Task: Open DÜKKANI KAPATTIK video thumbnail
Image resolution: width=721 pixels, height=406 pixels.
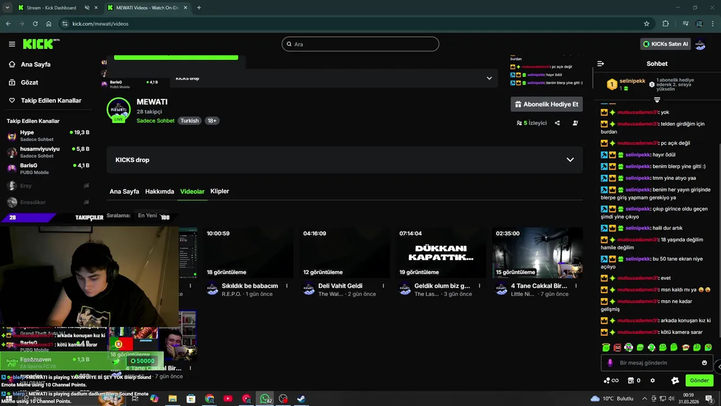Action: tap(440, 253)
